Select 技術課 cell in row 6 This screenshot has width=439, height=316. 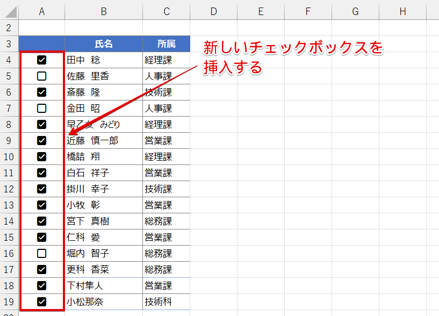(x=167, y=92)
